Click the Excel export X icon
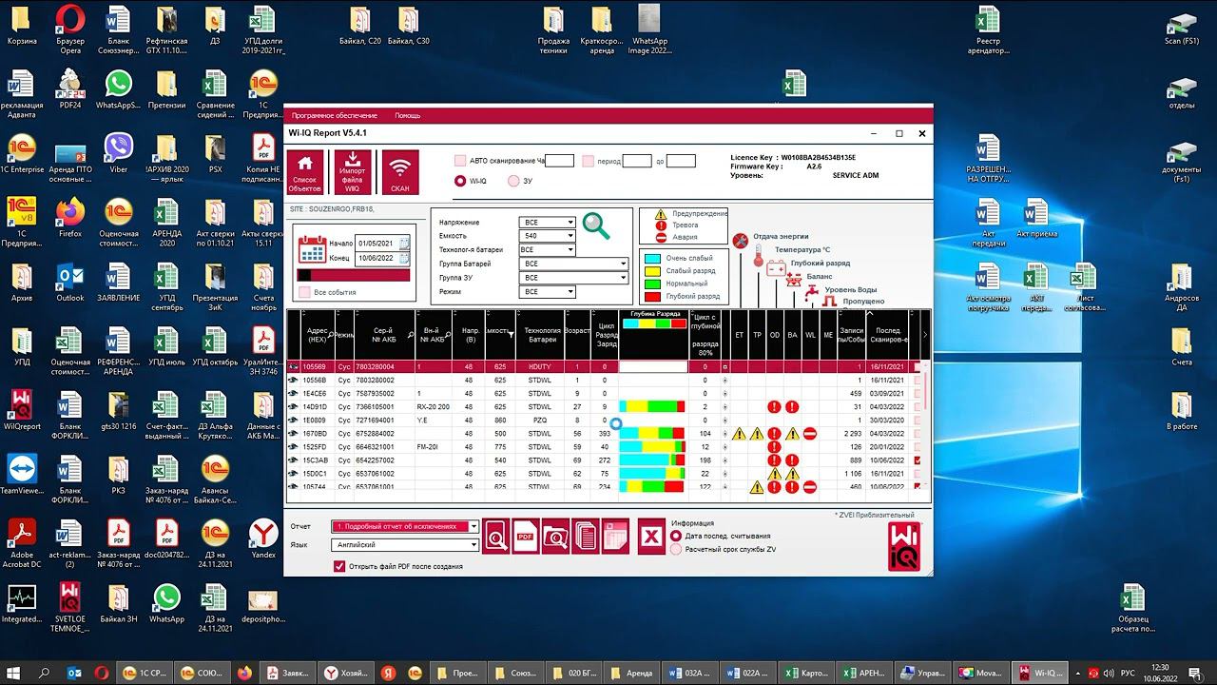This screenshot has width=1217, height=685. pos(651,537)
